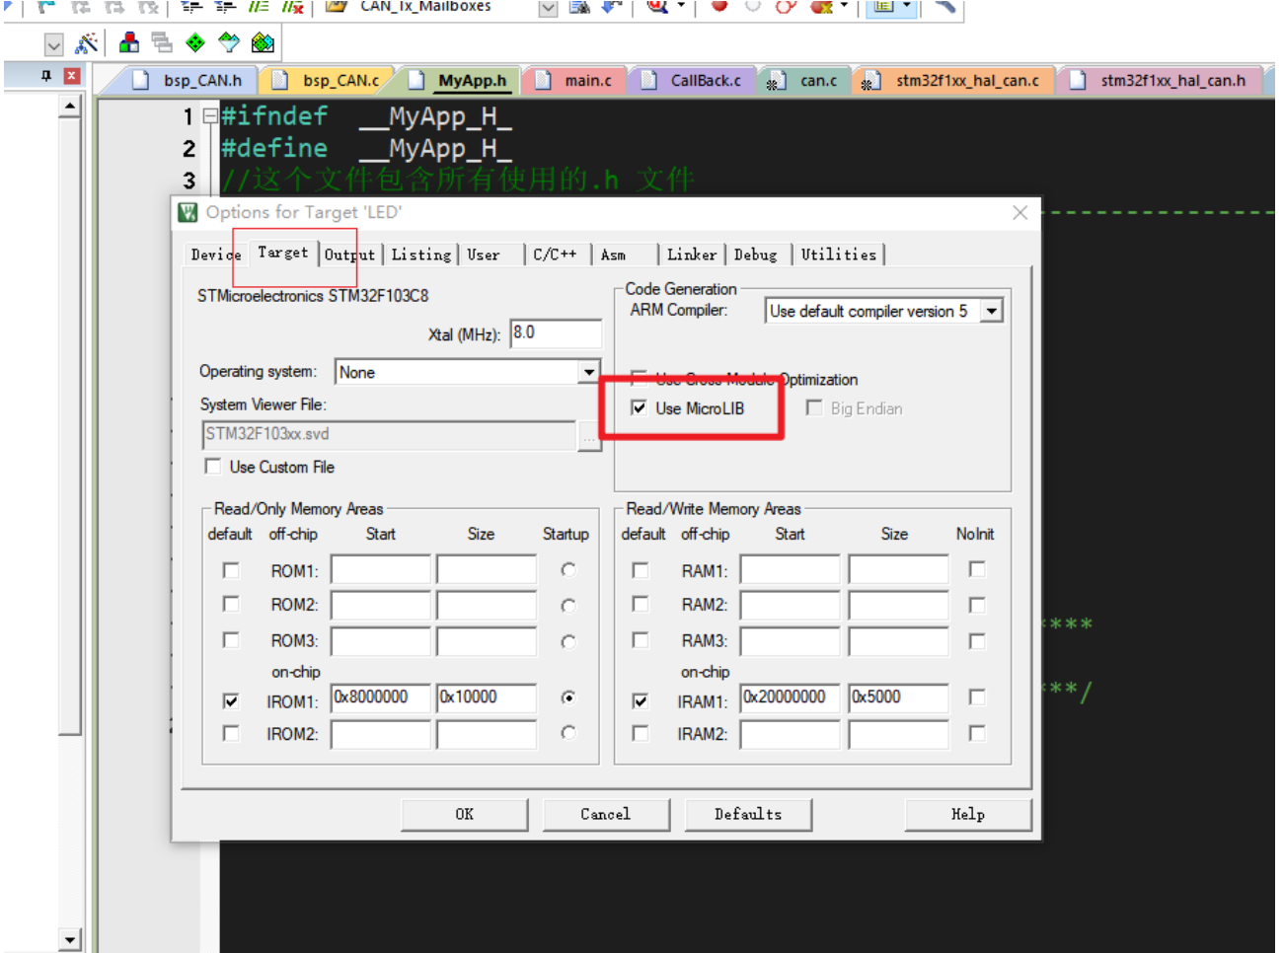Click the project panel vertical scrollbar thumb
Screen dimensions: 1283x953
69,425
